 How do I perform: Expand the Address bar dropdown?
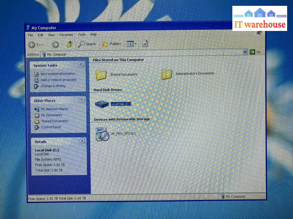tap(245, 52)
